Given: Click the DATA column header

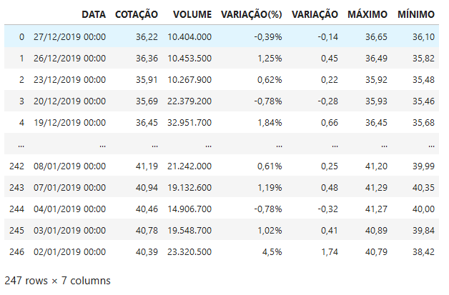Looking at the screenshot, I should [x=94, y=14].
